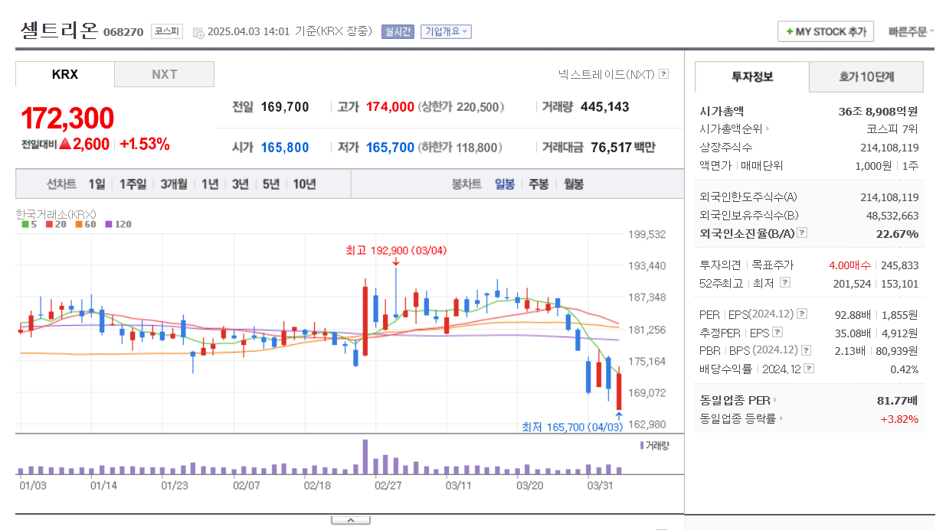Click the 시가총액 value 36조 8,908억원
Viewport: 946px width, 530px height.
point(878,111)
